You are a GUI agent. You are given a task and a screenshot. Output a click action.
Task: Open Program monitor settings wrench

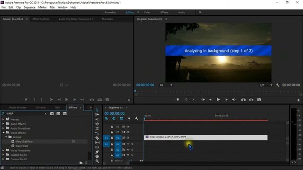pos(277,85)
